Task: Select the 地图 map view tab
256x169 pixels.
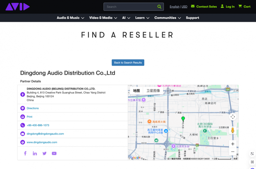Action: click(136, 91)
